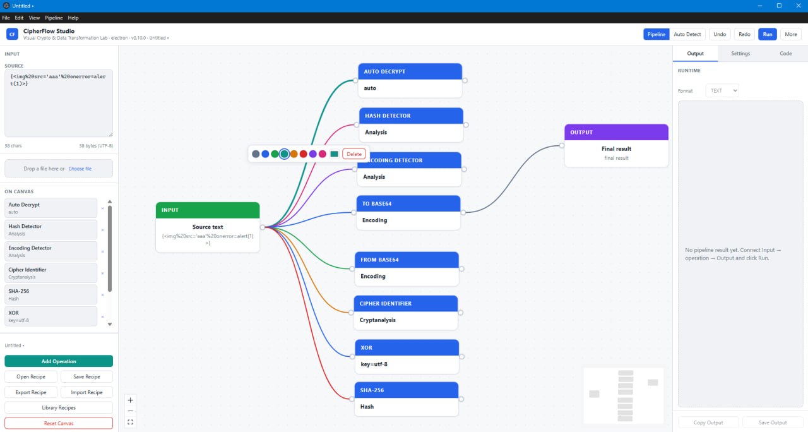Click Add Operation
The width and height of the screenshot is (808, 432).
point(59,361)
